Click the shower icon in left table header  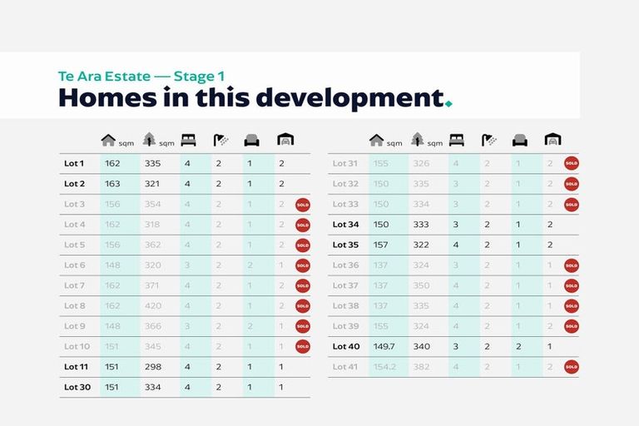pyautogui.click(x=220, y=140)
